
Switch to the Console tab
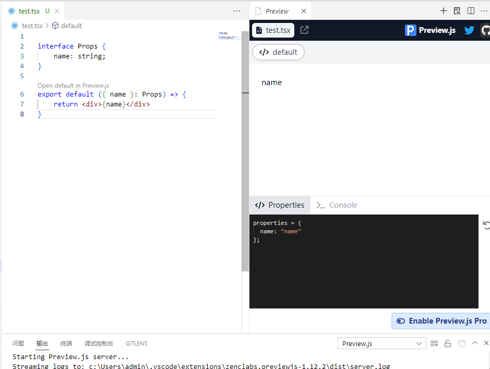tap(342, 205)
